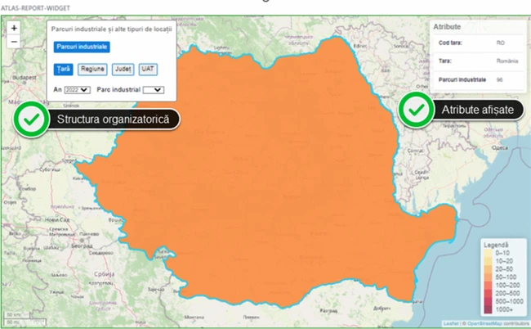Click green checkmark beside Atribute afișate
Image resolution: width=531 pixels, height=329 pixels.
point(416,110)
